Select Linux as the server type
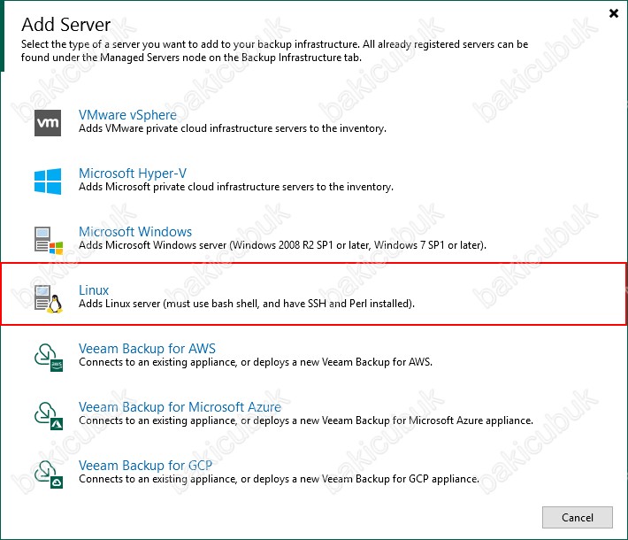This screenshot has width=628, height=540. pos(94,290)
